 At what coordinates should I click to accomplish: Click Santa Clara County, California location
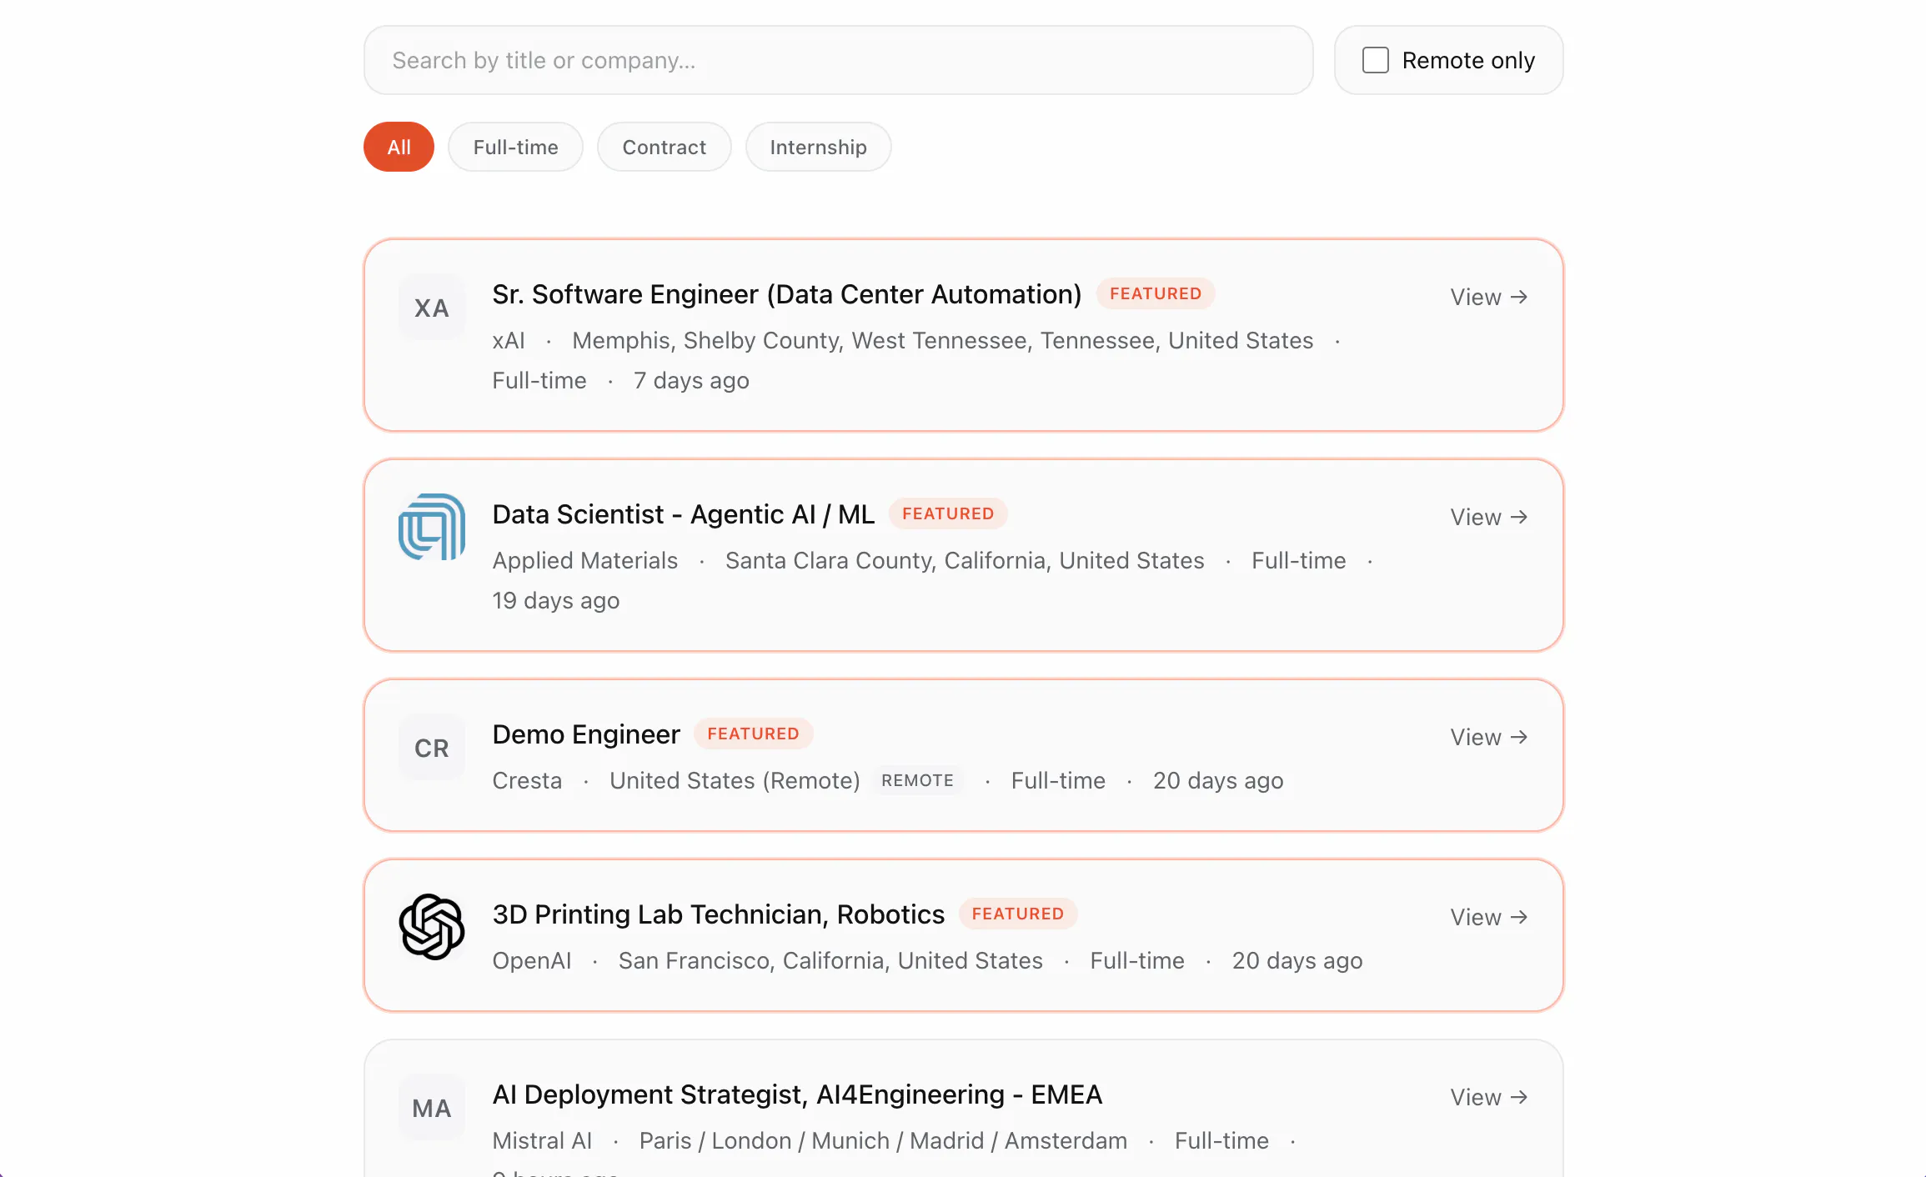965,560
